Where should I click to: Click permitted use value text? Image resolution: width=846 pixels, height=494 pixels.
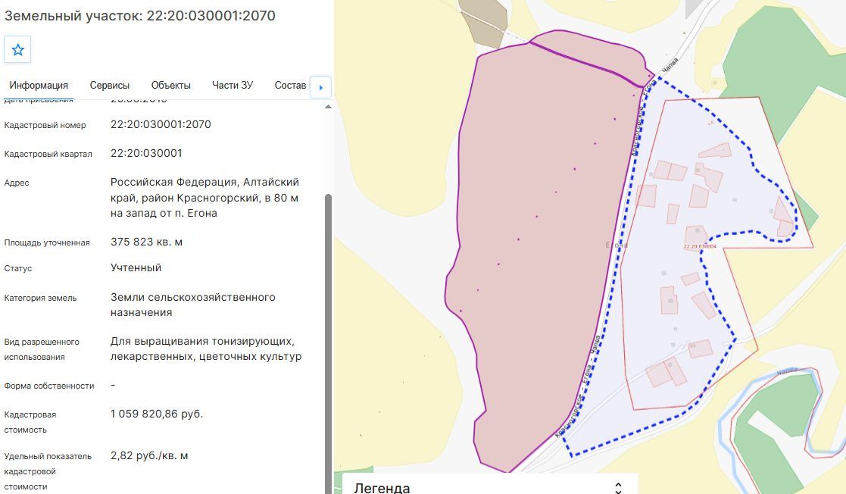(x=205, y=349)
